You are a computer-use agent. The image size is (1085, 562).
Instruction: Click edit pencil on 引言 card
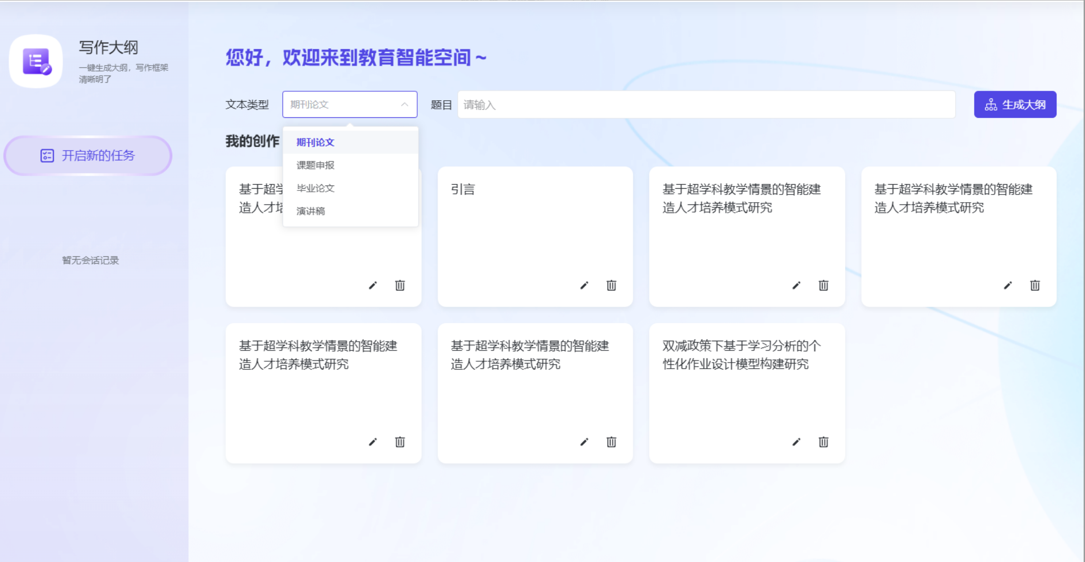(x=584, y=285)
